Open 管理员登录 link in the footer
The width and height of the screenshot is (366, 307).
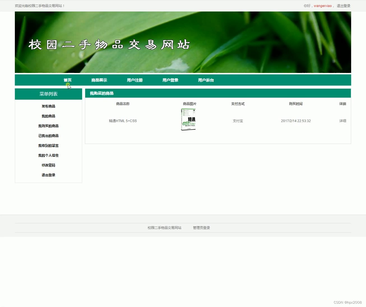point(201,228)
